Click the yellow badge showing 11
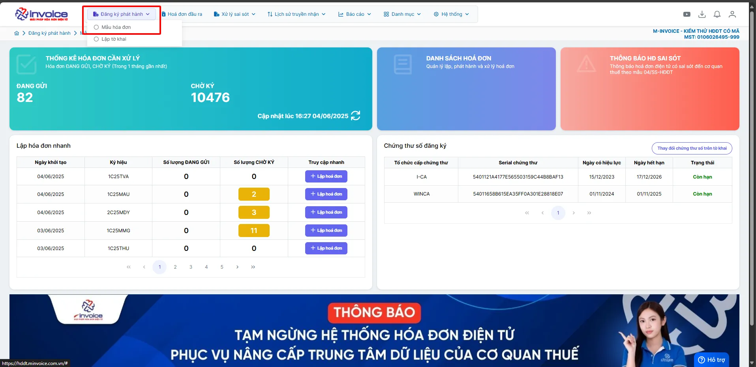The height and width of the screenshot is (367, 756). click(254, 230)
